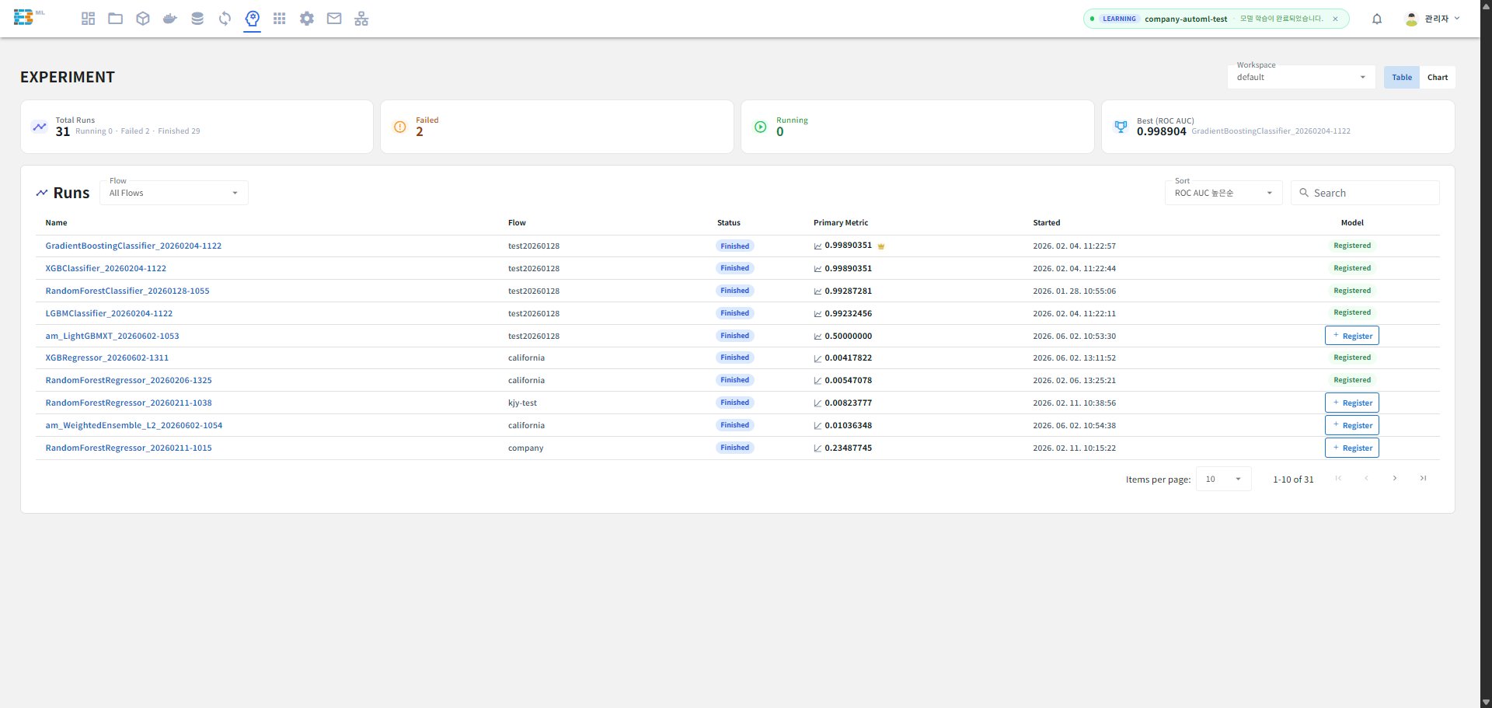The width and height of the screenshot is (1492, 708).
Task: Register the RandomForestRegressor_20260211-1015 model
Action: (1352, 448)
